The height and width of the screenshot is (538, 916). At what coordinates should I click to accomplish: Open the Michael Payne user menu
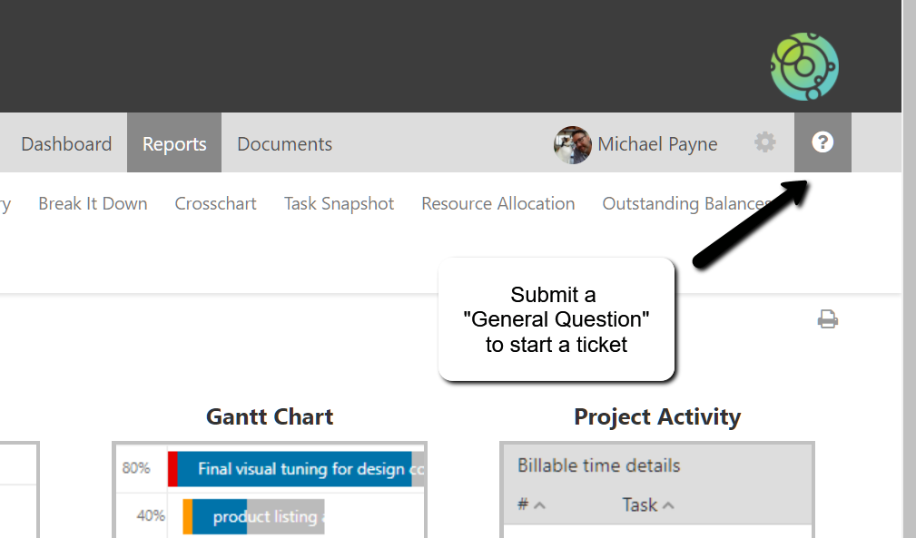(x=656, y=144)
